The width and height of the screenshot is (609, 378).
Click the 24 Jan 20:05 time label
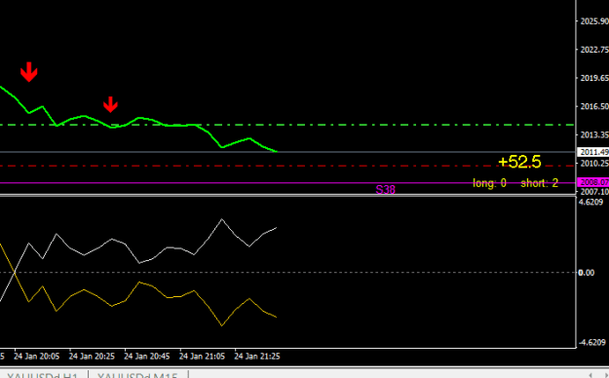[37, 357]
